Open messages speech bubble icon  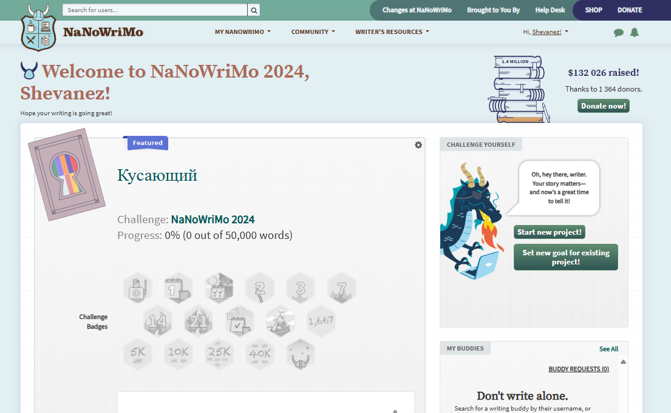pyautogui.click(x=618, y=33)
